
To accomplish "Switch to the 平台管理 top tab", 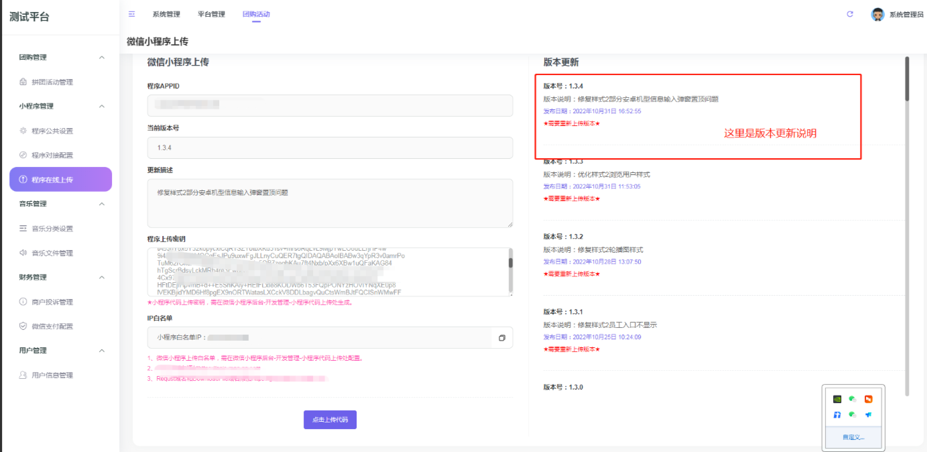I will (211, 14).
